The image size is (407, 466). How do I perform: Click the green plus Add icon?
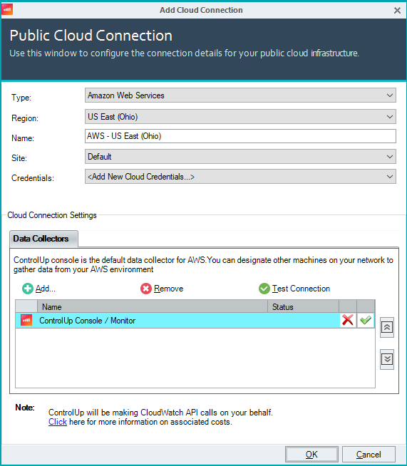28,289
